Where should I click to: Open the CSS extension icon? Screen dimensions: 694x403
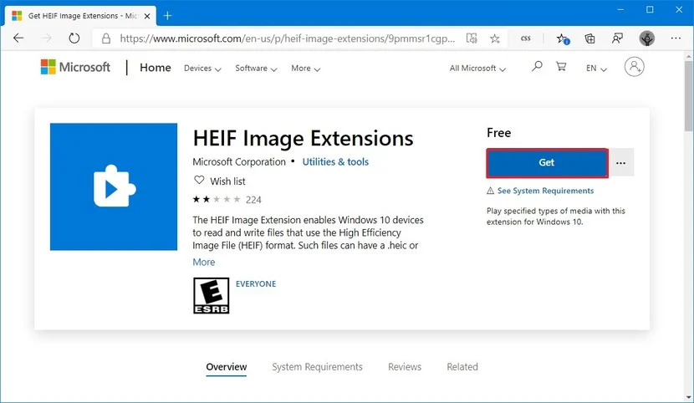[x=525, y=38]
